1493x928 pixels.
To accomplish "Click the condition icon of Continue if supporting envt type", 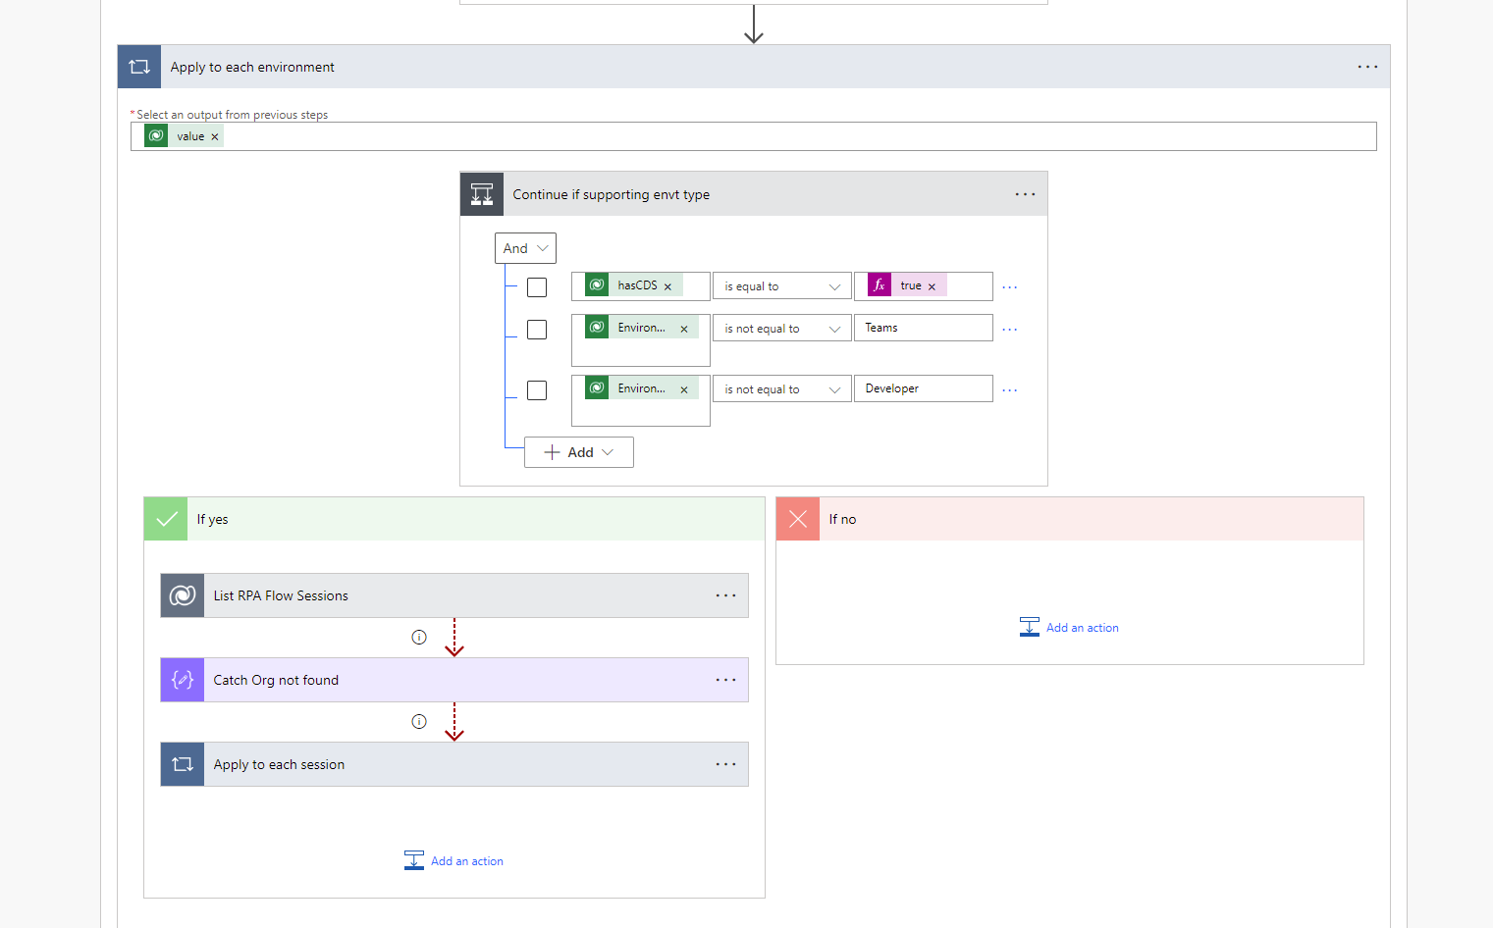I will (x=482, y=194).
